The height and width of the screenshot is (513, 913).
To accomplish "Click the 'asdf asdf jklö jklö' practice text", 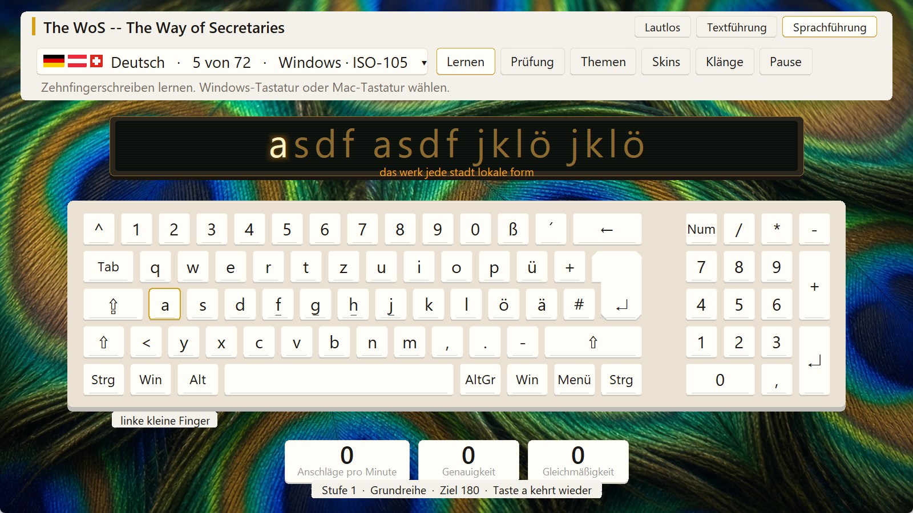I will 457,144.
